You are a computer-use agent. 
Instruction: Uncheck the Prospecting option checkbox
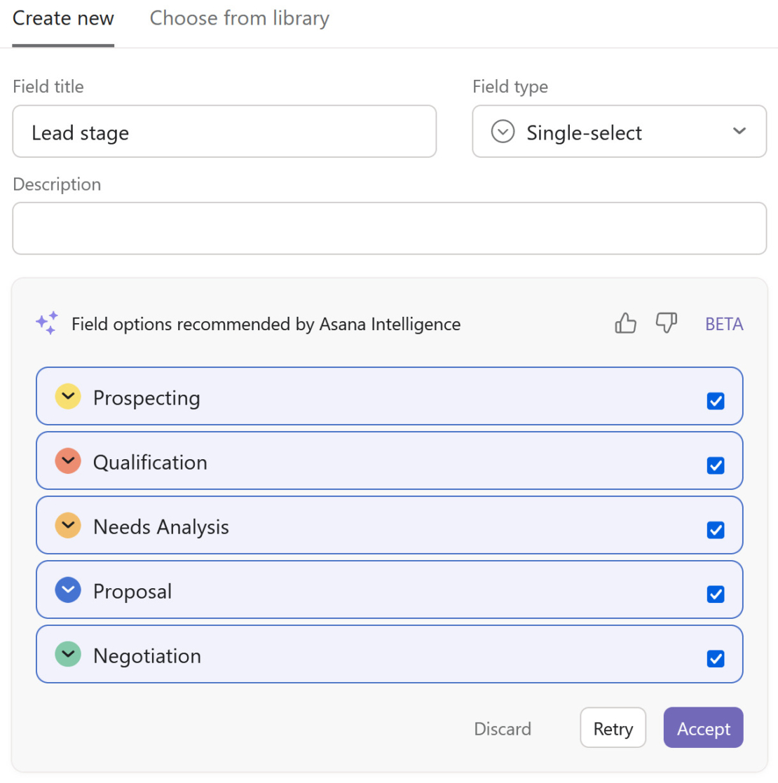pos(716,400)
